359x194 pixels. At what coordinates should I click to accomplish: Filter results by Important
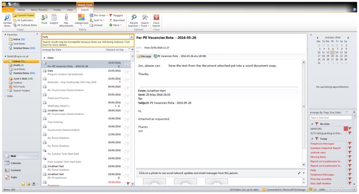117,20
